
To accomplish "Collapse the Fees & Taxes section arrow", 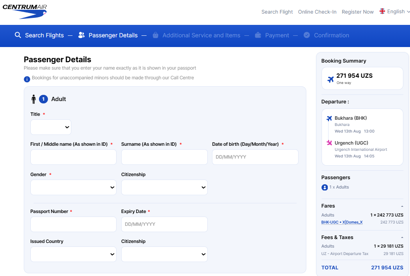I will coord(402,238).
